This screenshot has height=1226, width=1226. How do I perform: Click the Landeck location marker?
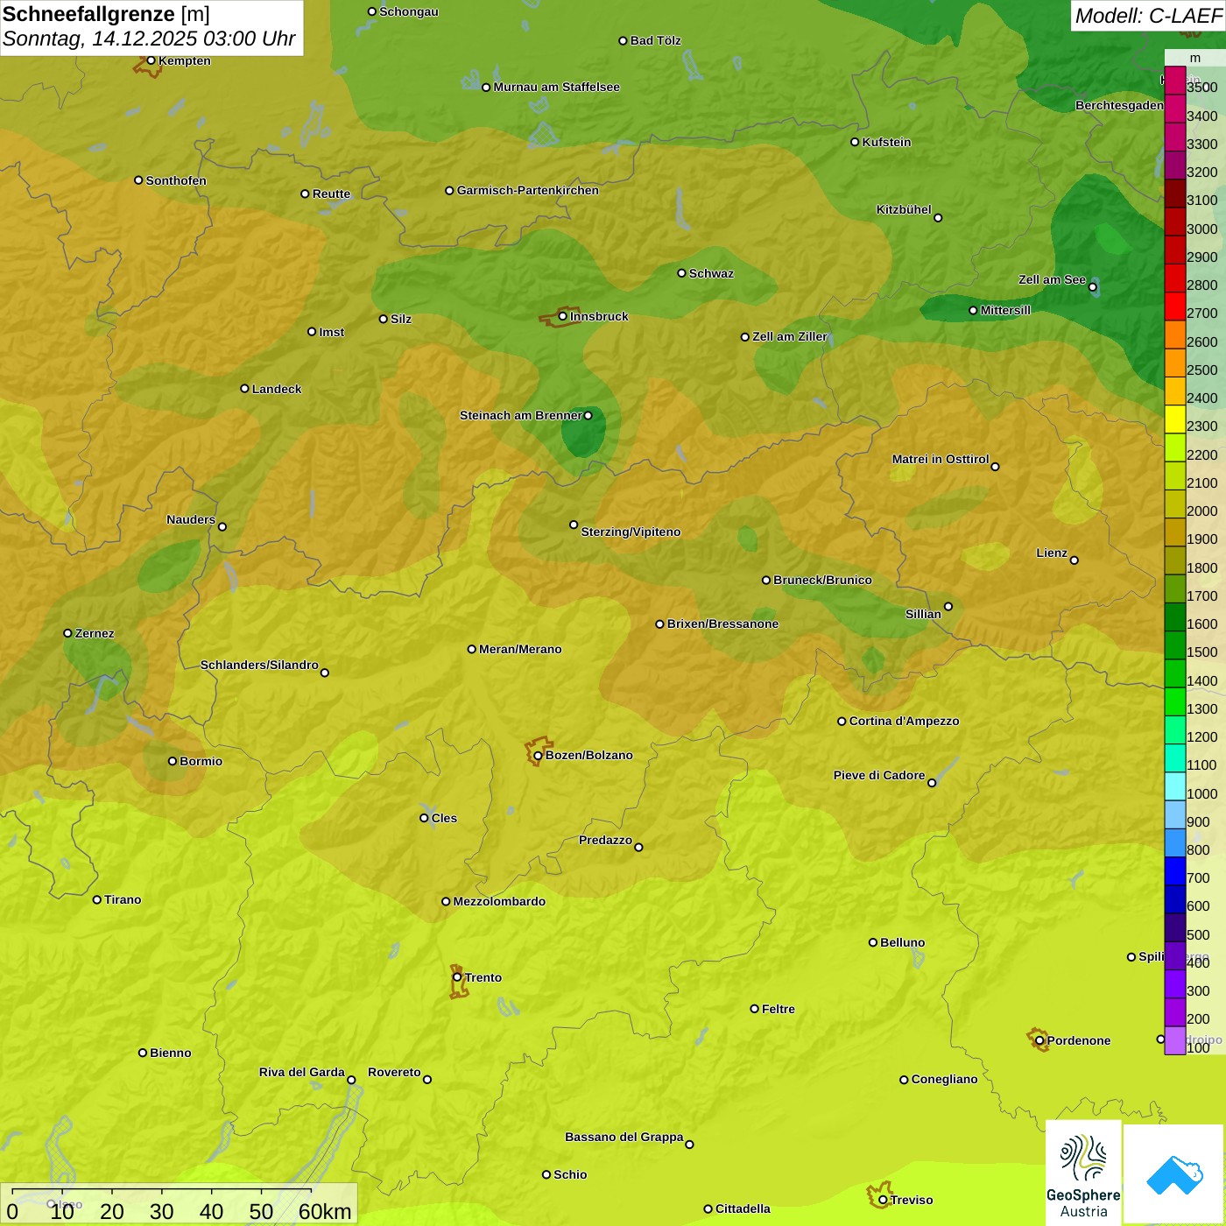pos(244,389)
